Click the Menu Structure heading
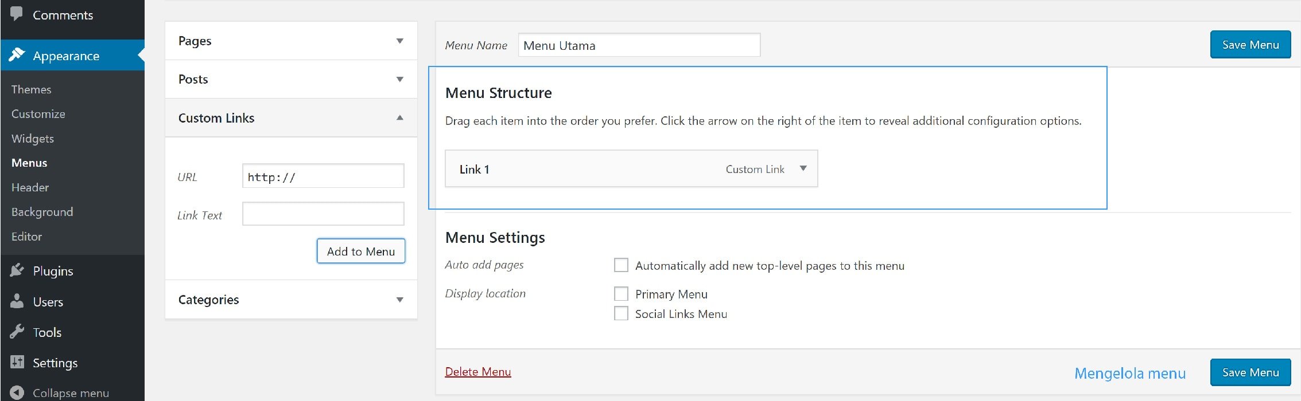This screenshot has height=401, width=1301. (499, 93)
